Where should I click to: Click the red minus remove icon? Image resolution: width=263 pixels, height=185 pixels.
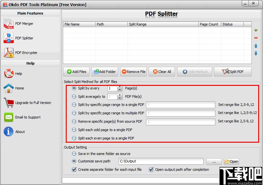coord(256,38)
